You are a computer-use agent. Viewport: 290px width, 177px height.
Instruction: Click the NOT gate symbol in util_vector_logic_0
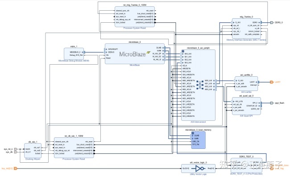[198, 169]
